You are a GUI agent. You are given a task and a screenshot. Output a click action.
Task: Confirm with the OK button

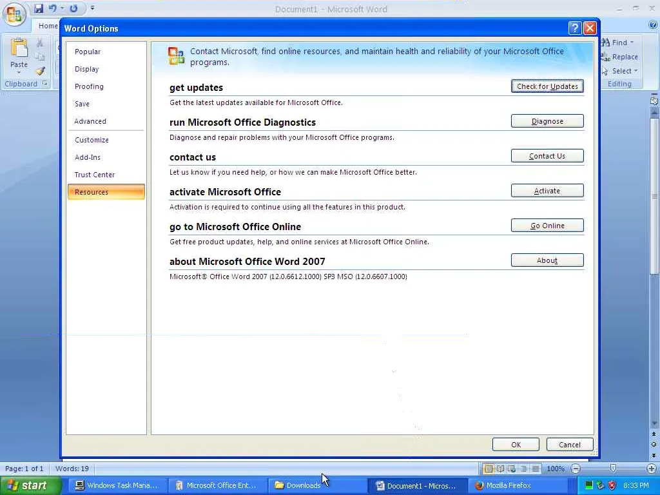(516, 445)
